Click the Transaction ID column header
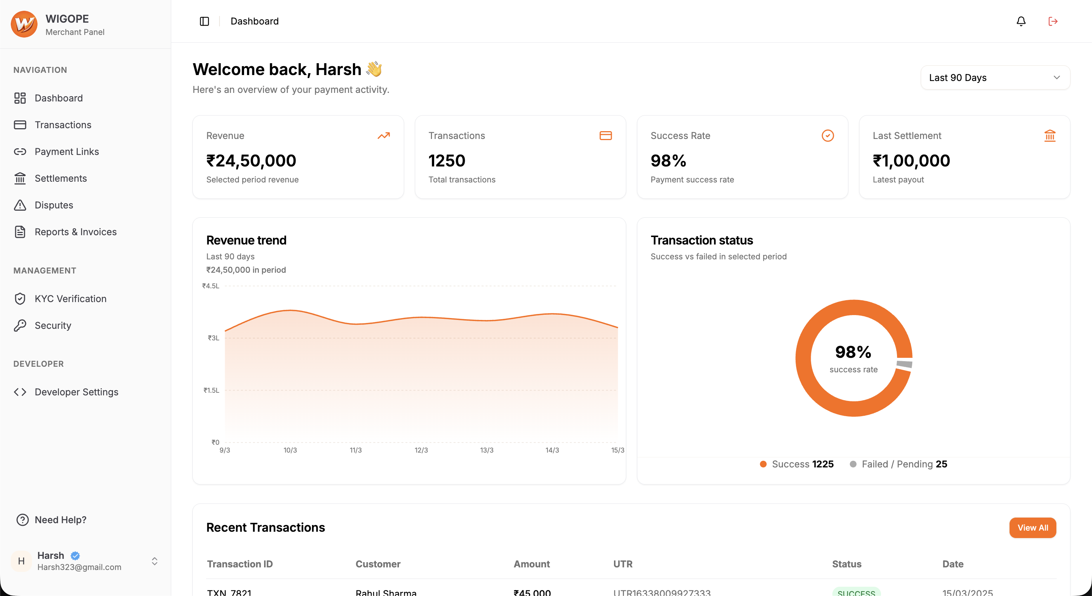This screenshot has height=596, width=1092. pyautogui.click(x=240, y=564)
